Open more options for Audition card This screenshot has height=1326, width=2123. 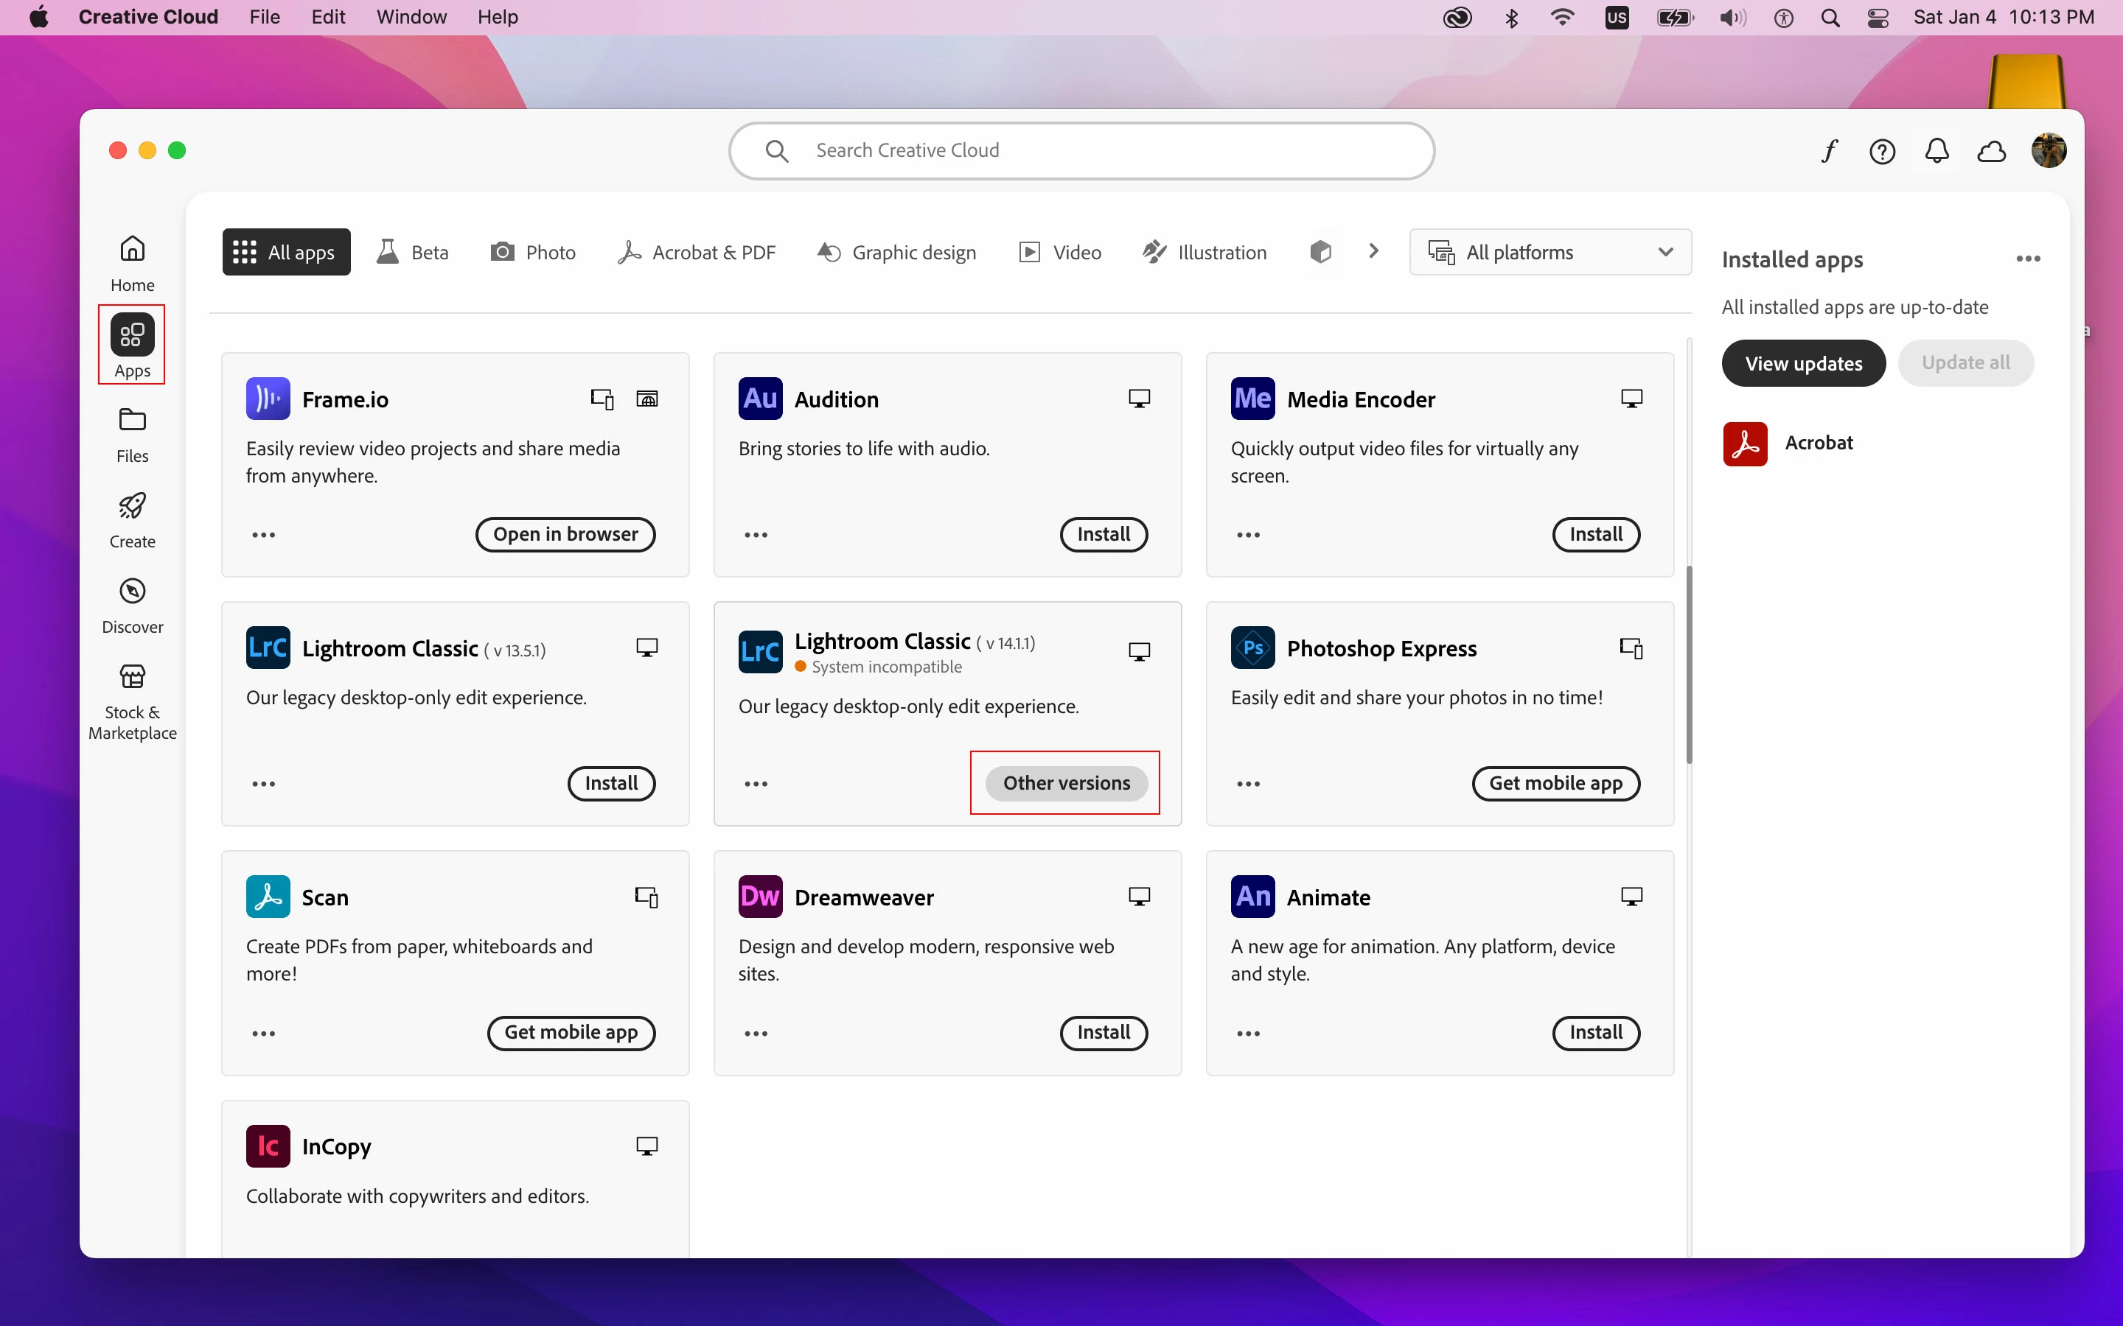(x=756, y=535)
